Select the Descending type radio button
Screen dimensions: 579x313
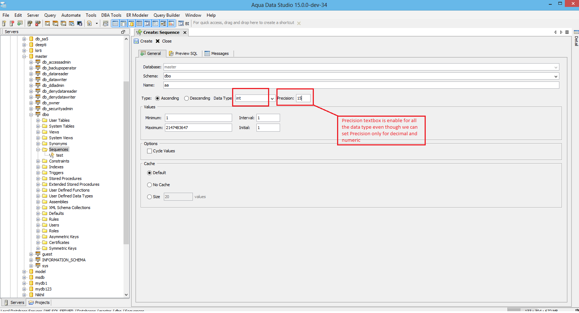click(x=186, y=98)
